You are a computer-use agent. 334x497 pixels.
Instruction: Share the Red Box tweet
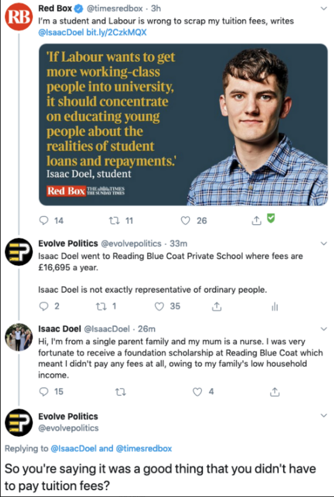256,221
